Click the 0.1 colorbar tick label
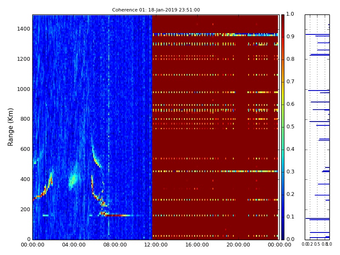Screen dimensions: 340x255 tap(290, 217)
